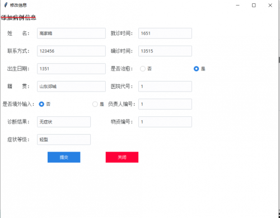The width and height of the screenshot is (280, 218).
Task: Click the 修改信息 window title text
Action: click(18, 5)
